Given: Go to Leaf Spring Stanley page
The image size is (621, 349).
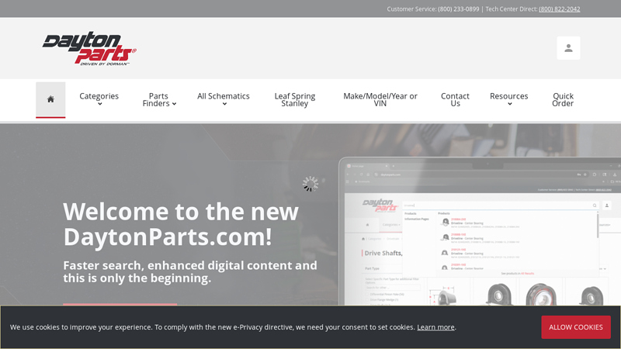Looking at the screenshot, I should pyautogui.click(x=295, y=99).
